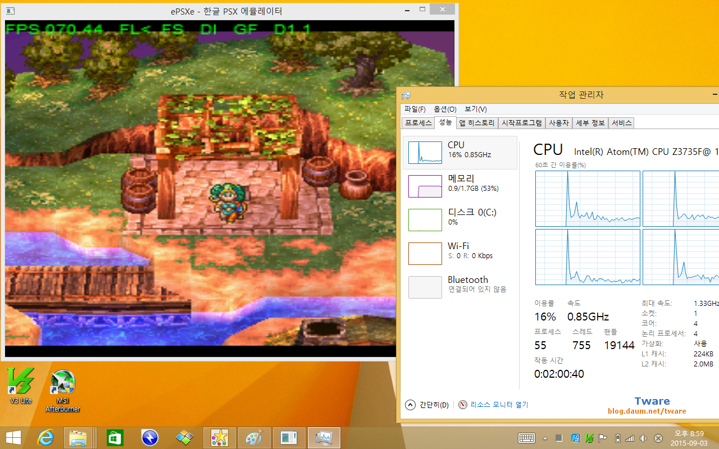This screenshot has width=719, height=449.
Task: Open 리소스 모니터 열기 link
Action: [x=493, y=405]
